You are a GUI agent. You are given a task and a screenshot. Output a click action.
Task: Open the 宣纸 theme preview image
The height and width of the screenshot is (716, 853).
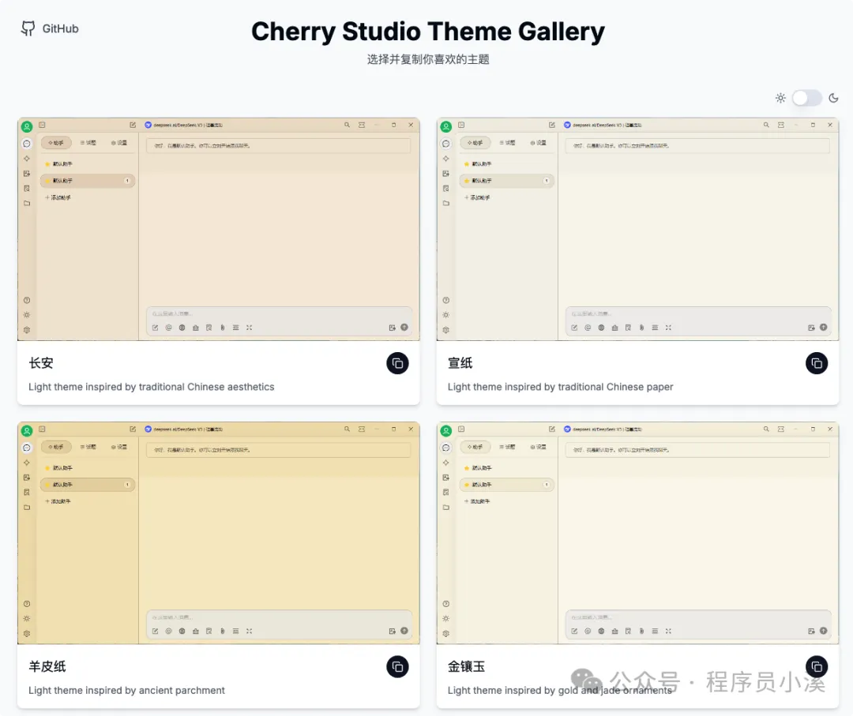[x=637, y=229]
